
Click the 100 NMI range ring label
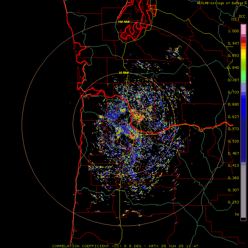point(124,22)
